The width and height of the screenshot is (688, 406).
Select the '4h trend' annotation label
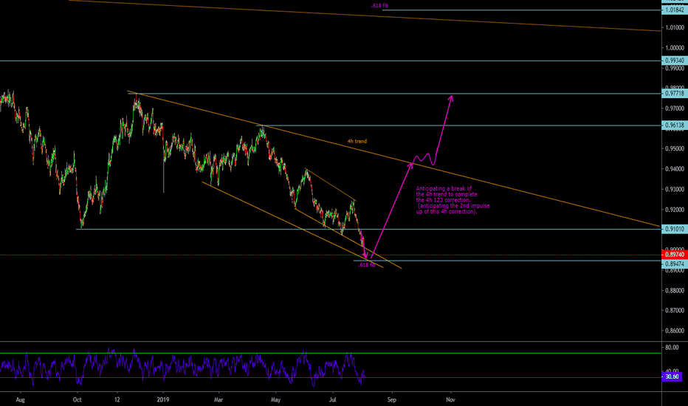click(x=357, y=141)
